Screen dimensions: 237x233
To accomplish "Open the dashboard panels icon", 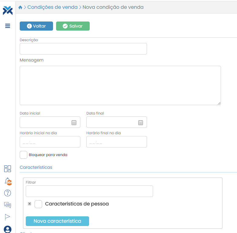I will pyautogui.click(x=8, y=169).
